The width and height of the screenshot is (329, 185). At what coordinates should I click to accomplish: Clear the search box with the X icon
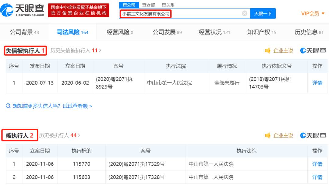tap(244, 13)
